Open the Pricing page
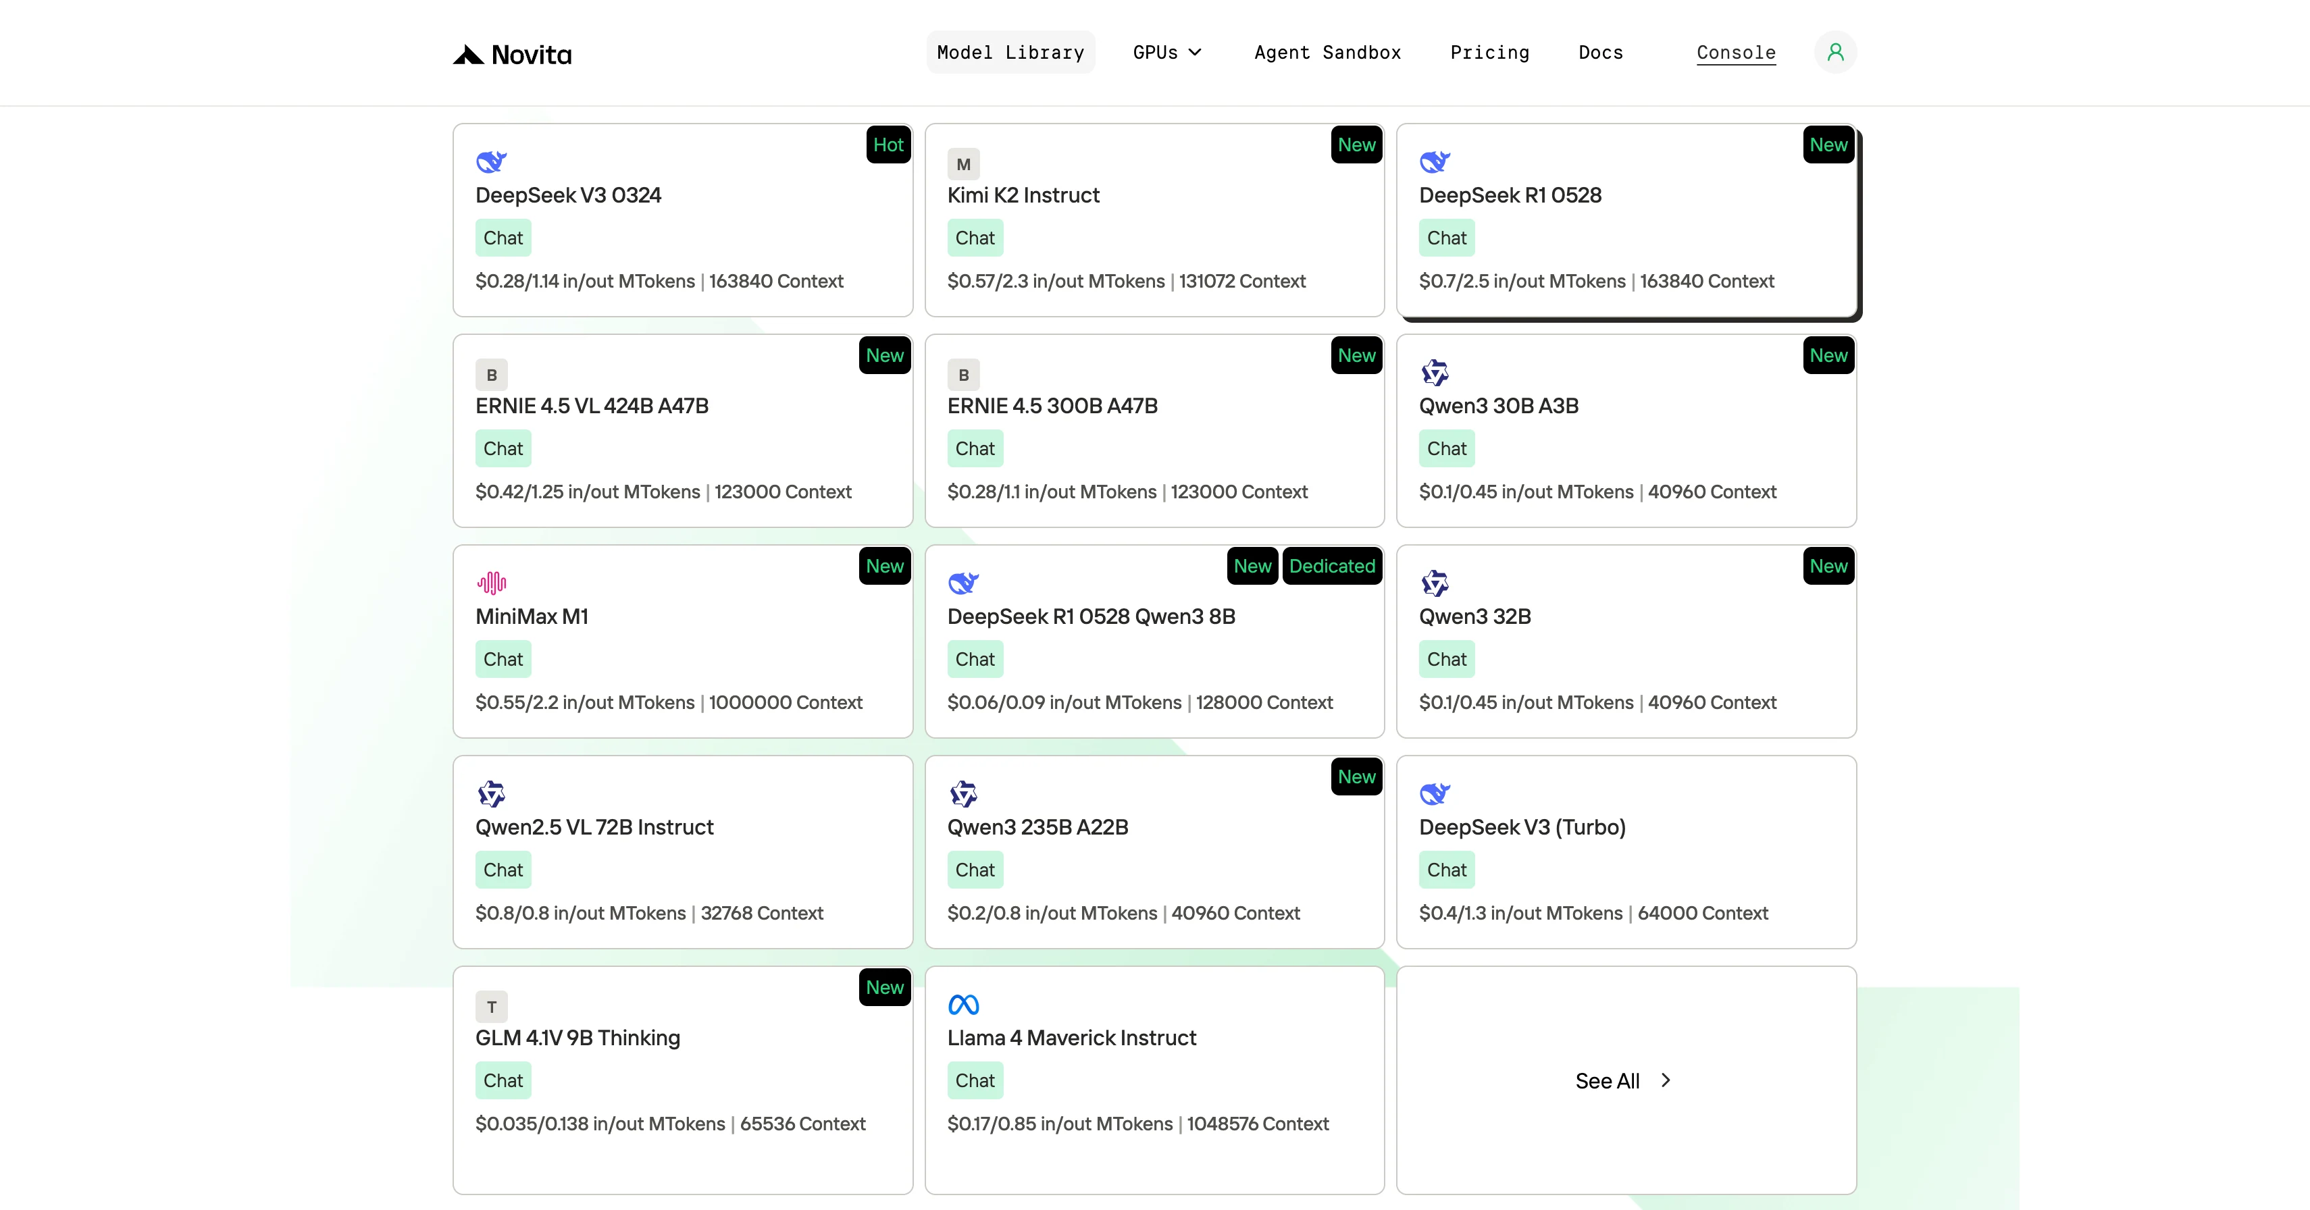This screenshot has width=2310, height=1210. (x=1489, y=53)
